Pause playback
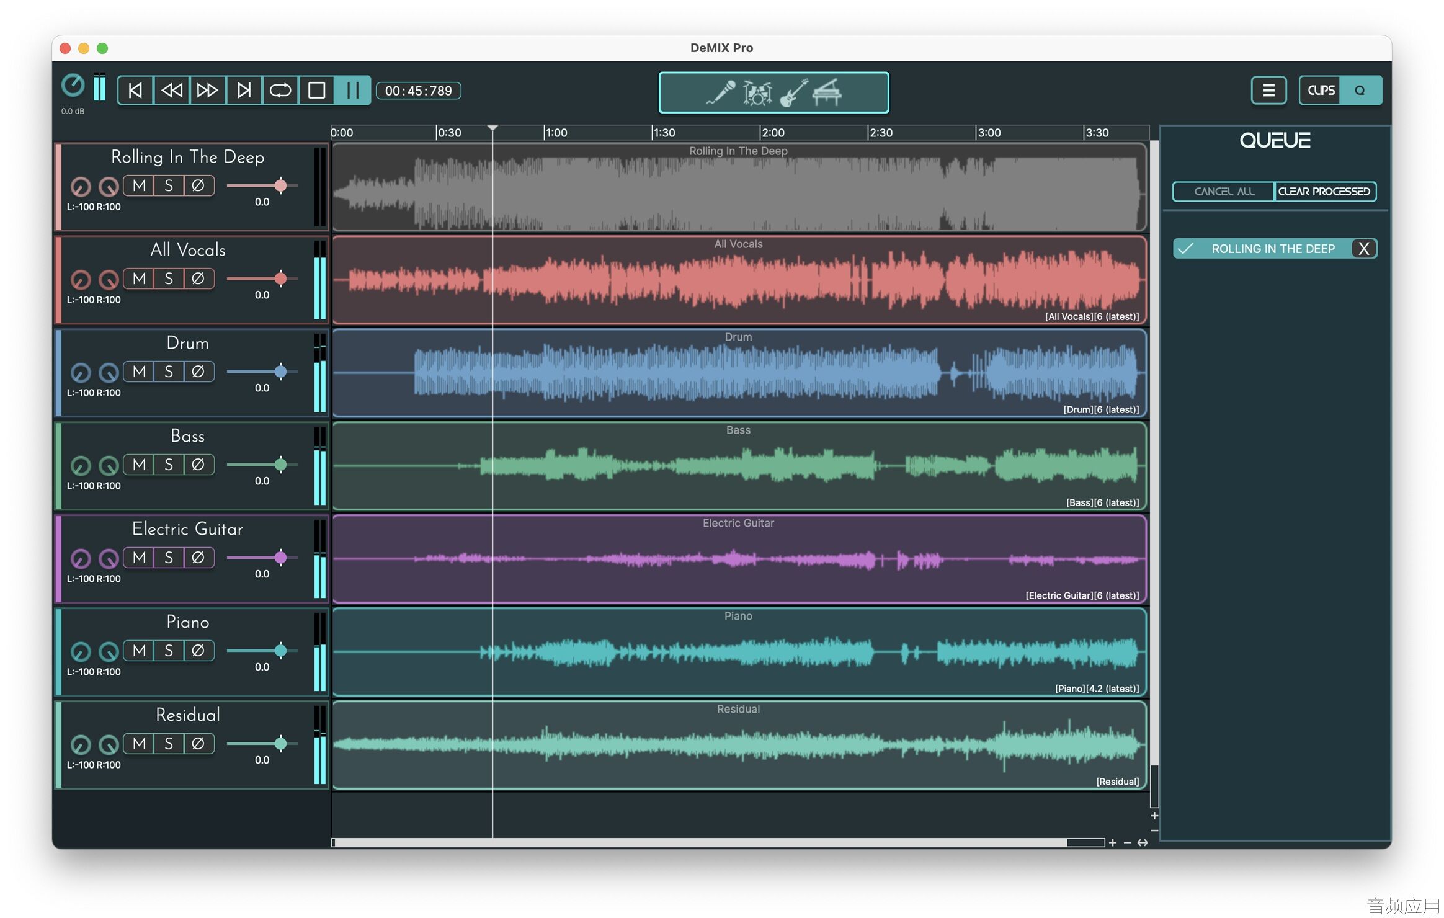The image size is (1444, 918). click(x=352, y=91)
